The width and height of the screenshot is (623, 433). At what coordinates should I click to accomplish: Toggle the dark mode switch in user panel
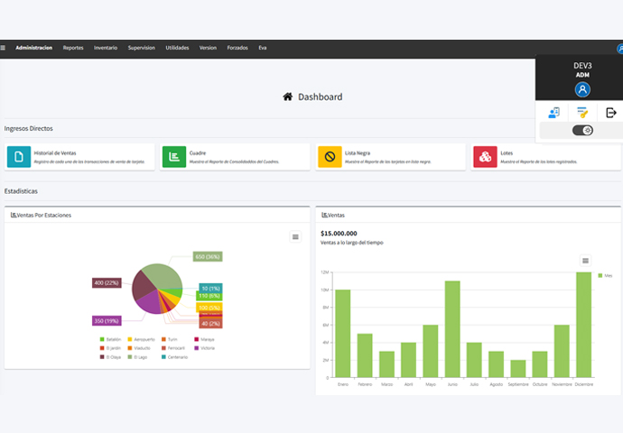[582, 131]
